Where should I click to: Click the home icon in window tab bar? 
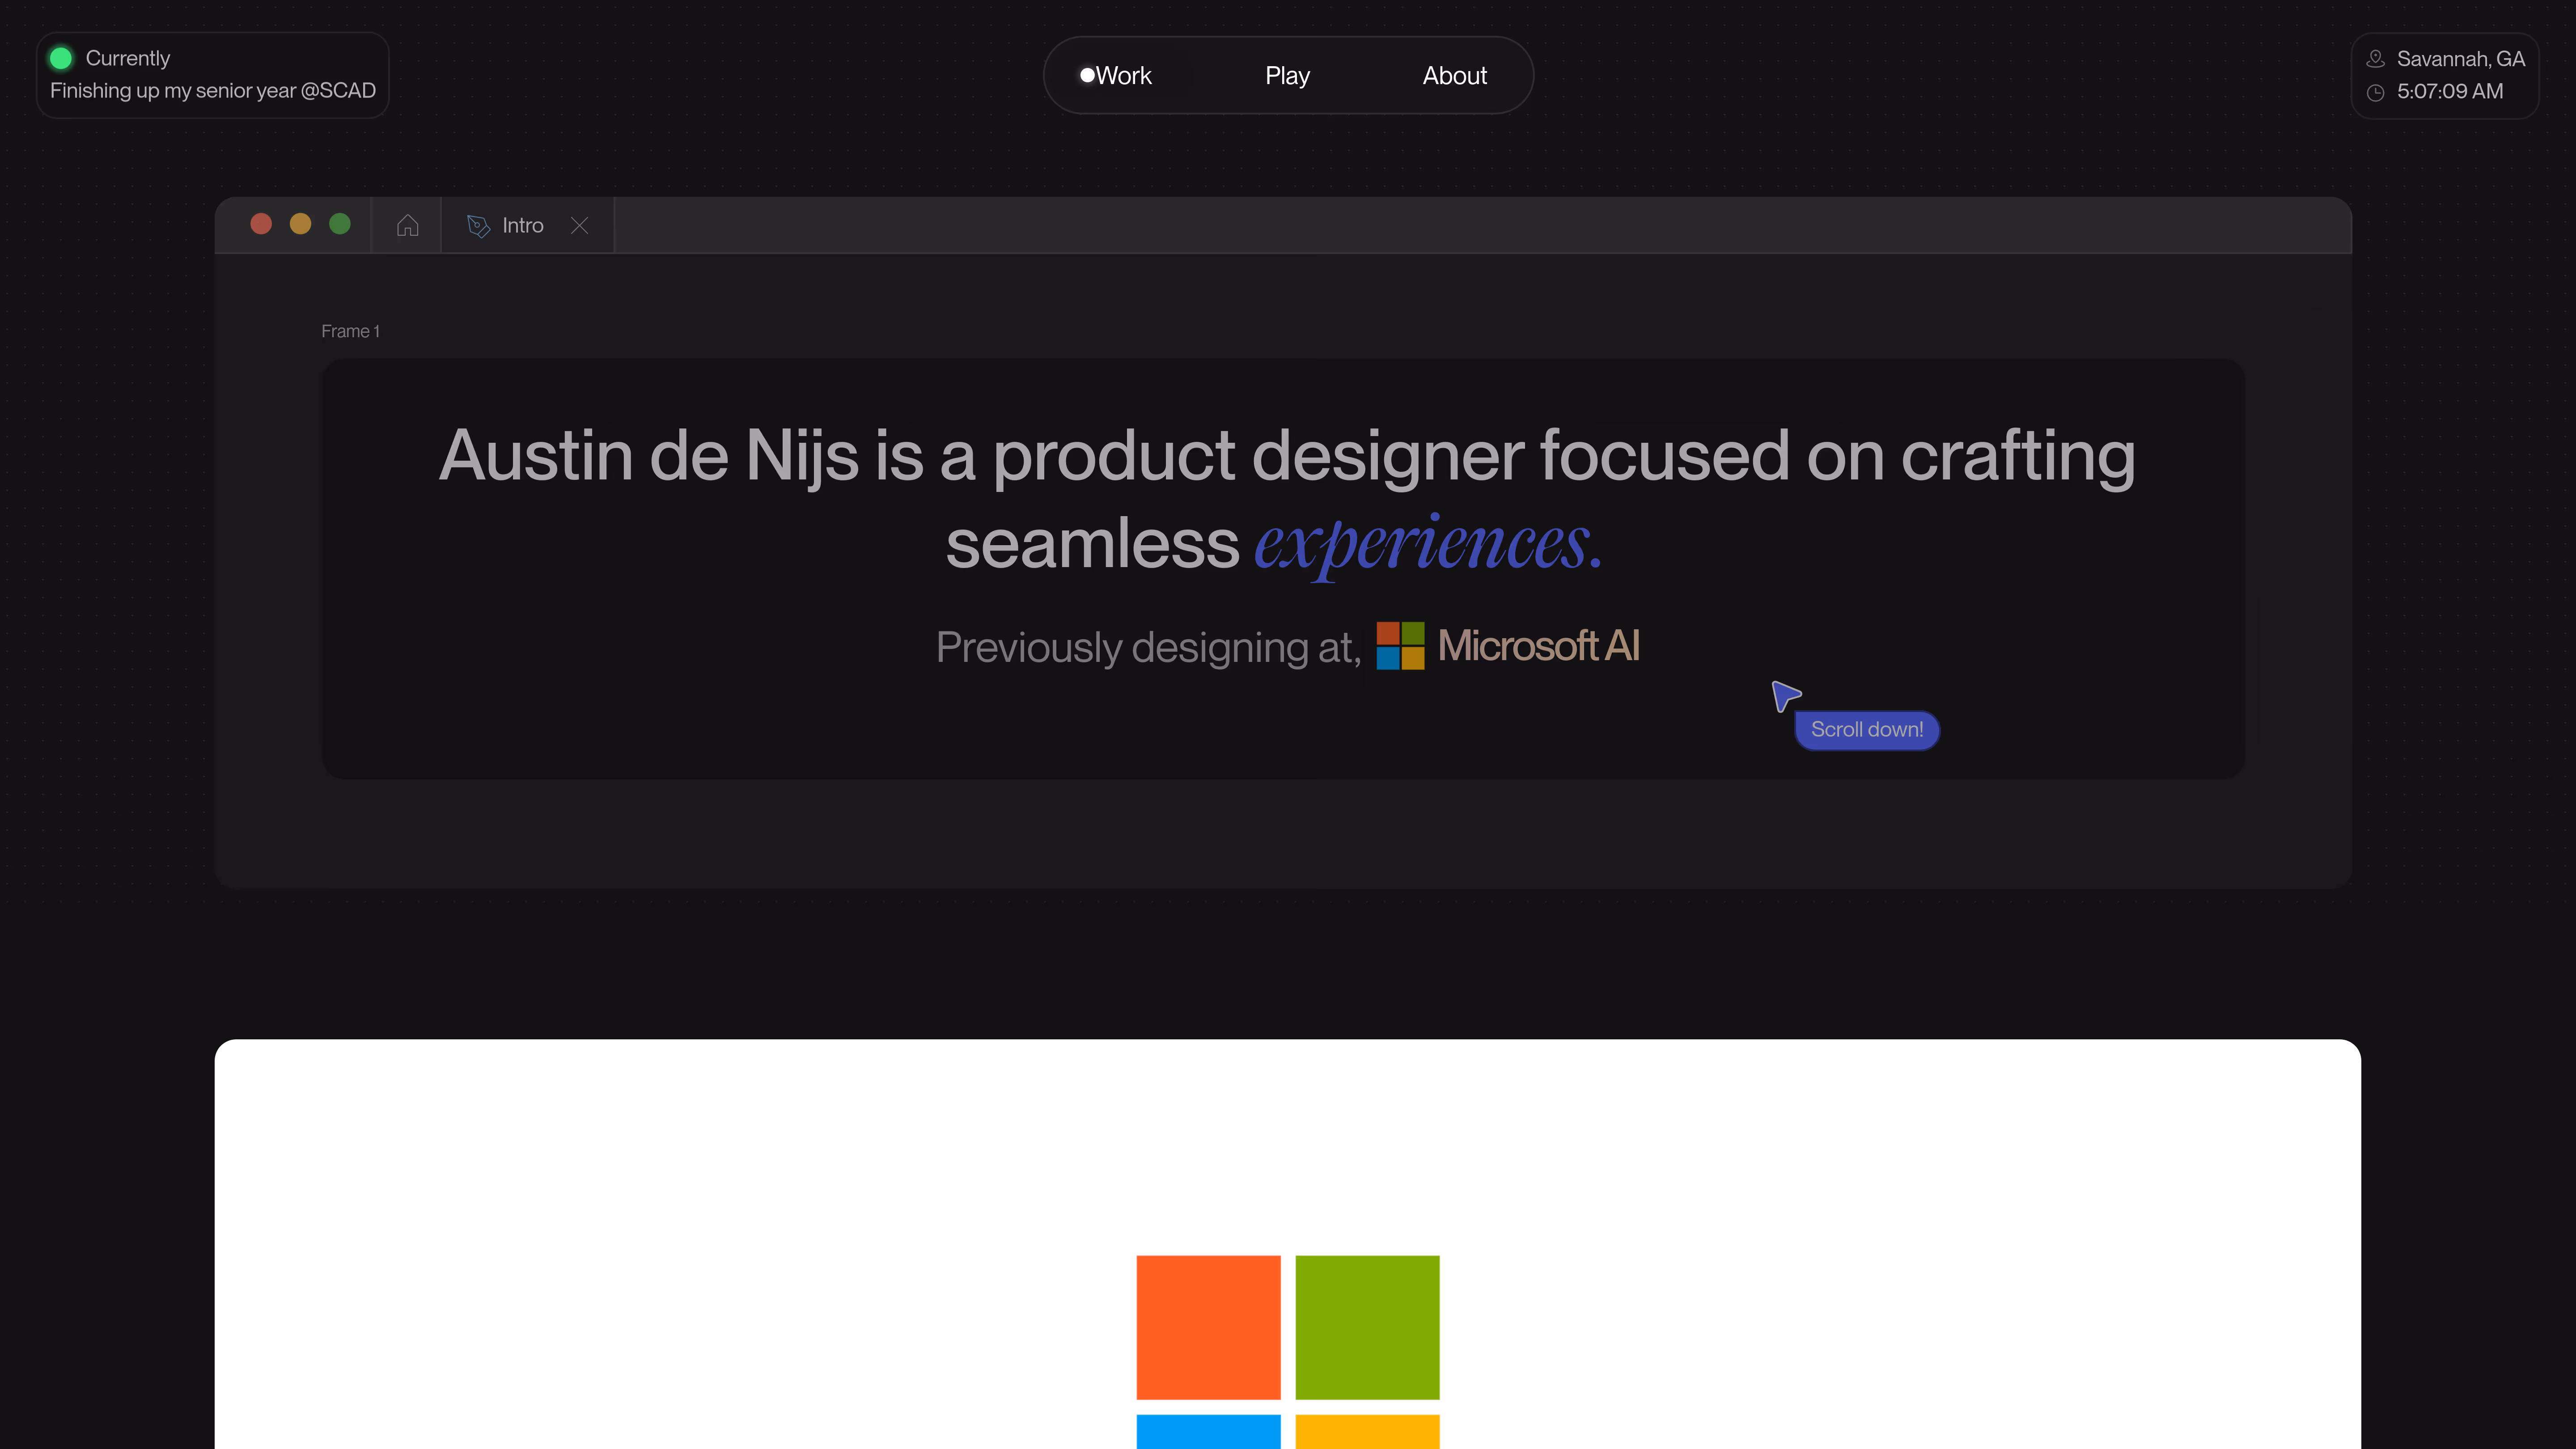(x=407, y=226)
